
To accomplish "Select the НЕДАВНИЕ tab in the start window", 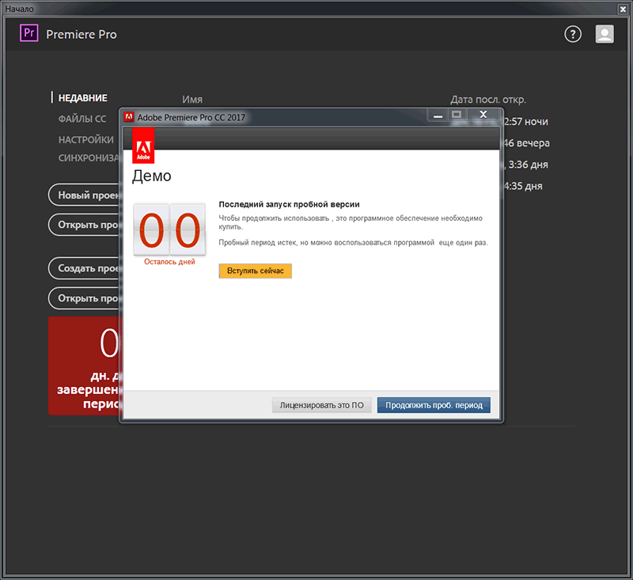I will pyautogui.click(x=83, y=98).
